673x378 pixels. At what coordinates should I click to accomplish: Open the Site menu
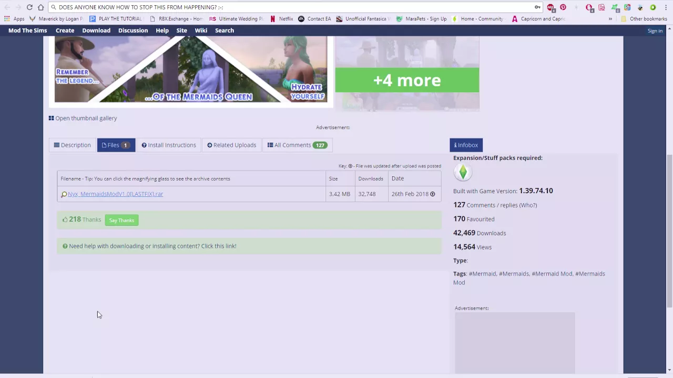[181, 30]
